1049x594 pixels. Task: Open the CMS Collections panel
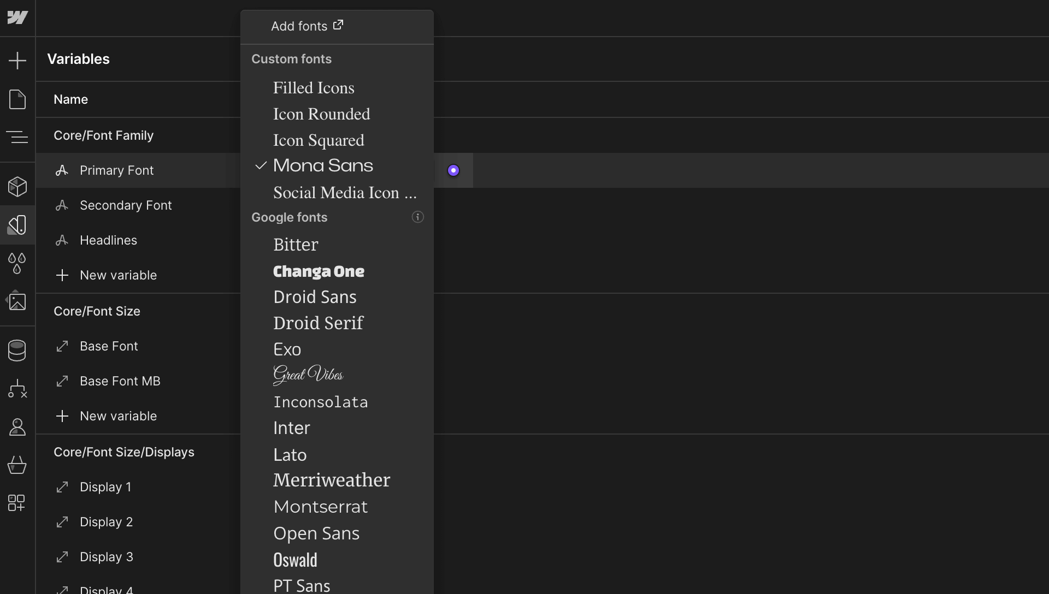tap(17, 351)
